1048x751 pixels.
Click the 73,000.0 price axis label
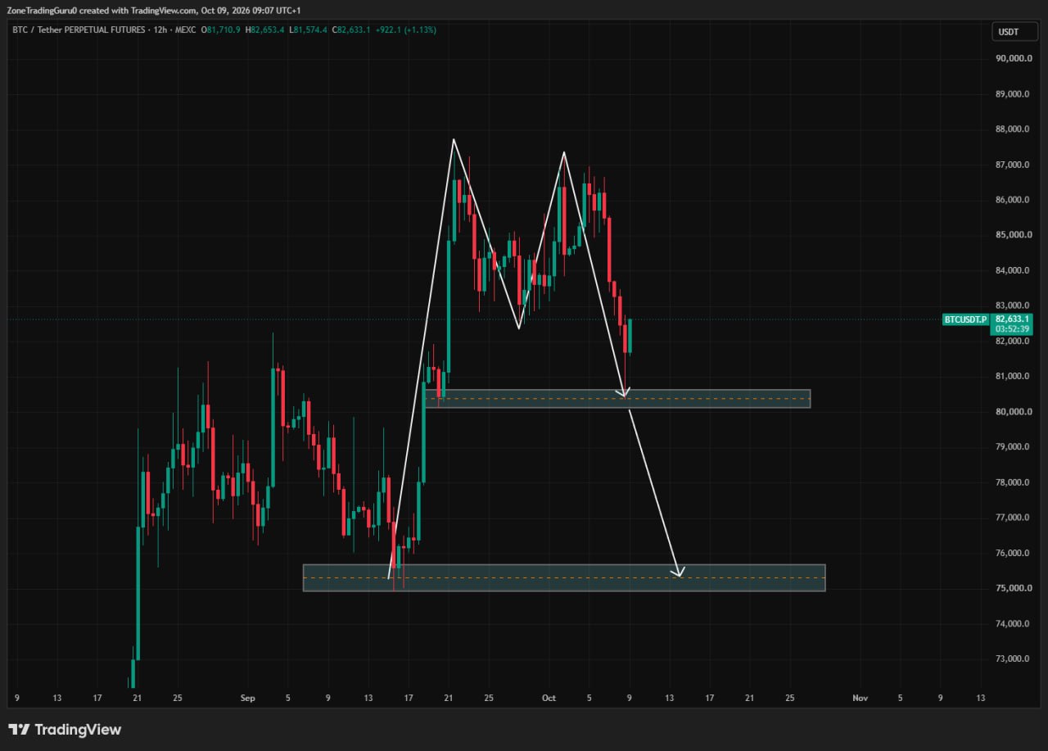pyautogui.click(x=1013, y=658)
